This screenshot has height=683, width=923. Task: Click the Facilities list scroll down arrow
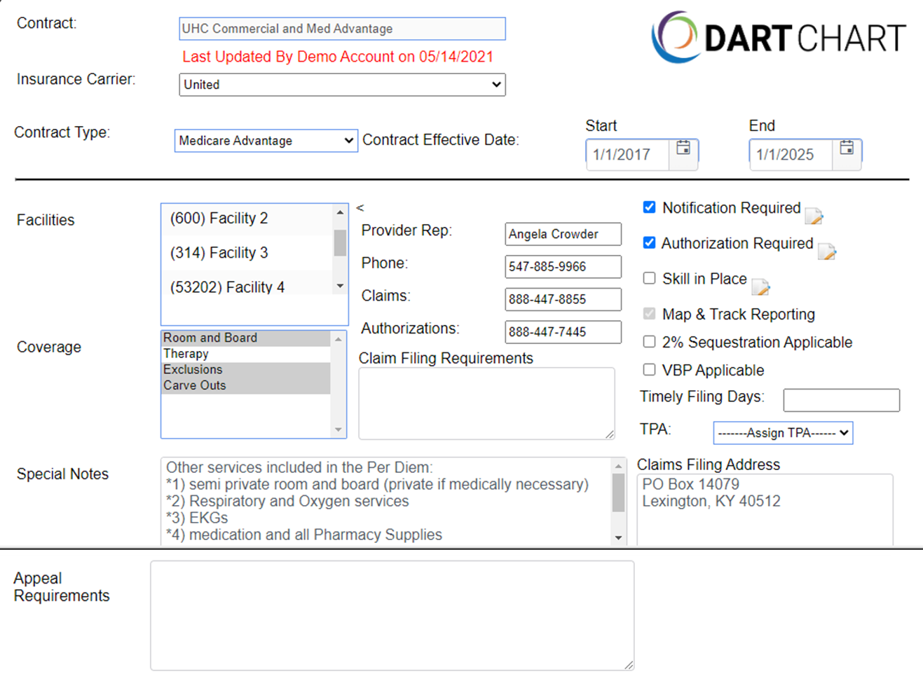(340, 286)
